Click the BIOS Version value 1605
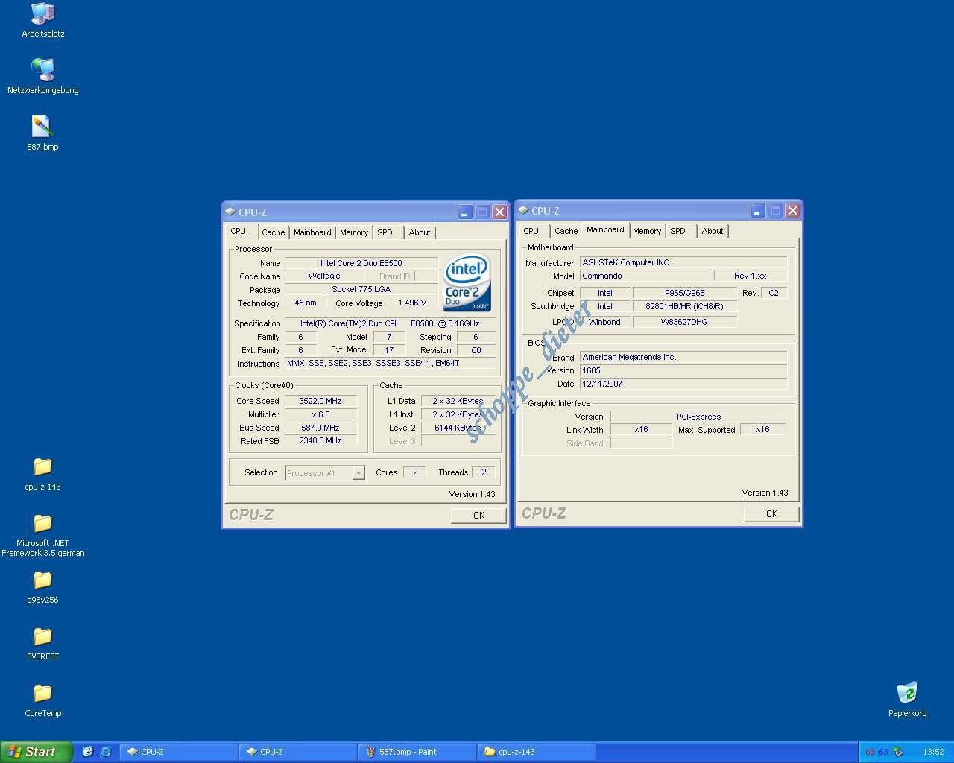The width and height of the screenshot is (954, 763). tap(683, 371)
